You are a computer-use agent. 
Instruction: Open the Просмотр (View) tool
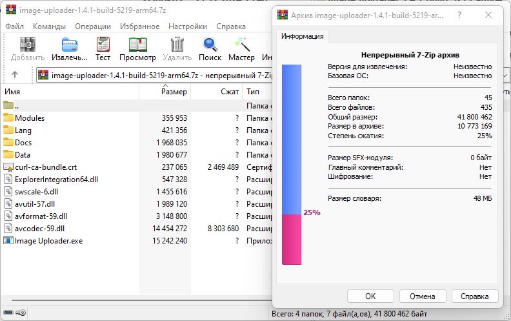pyautogui.click(x=137, y=45)
